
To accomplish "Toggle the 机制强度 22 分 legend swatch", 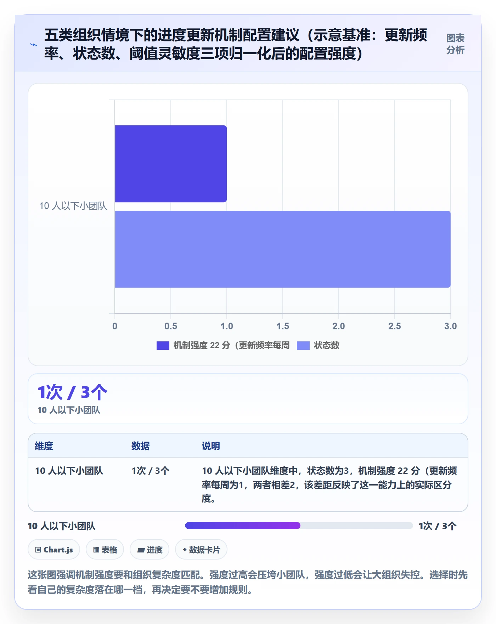I will pos(163,345).
